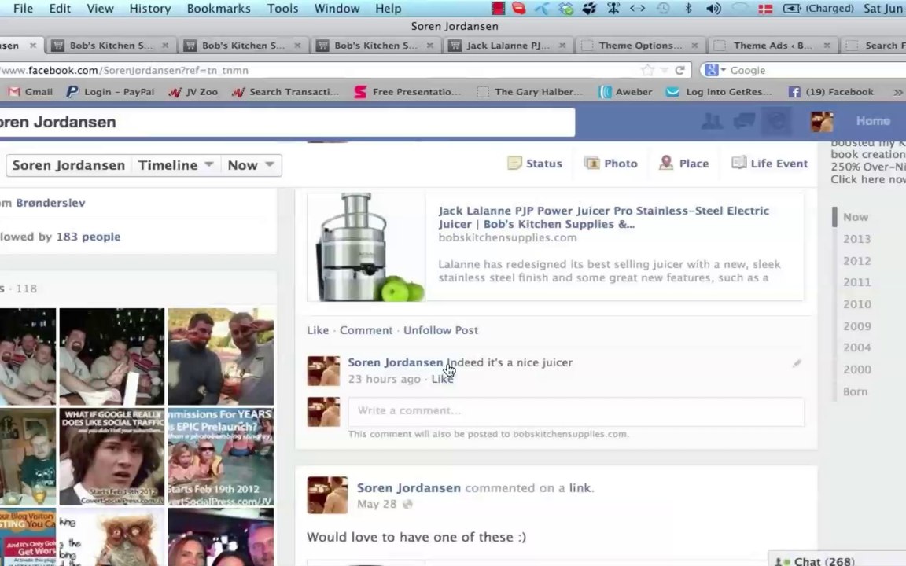906x566 pixels.
Task: Click Time Machine clock icon in menu bar
Action: [663, 8]
